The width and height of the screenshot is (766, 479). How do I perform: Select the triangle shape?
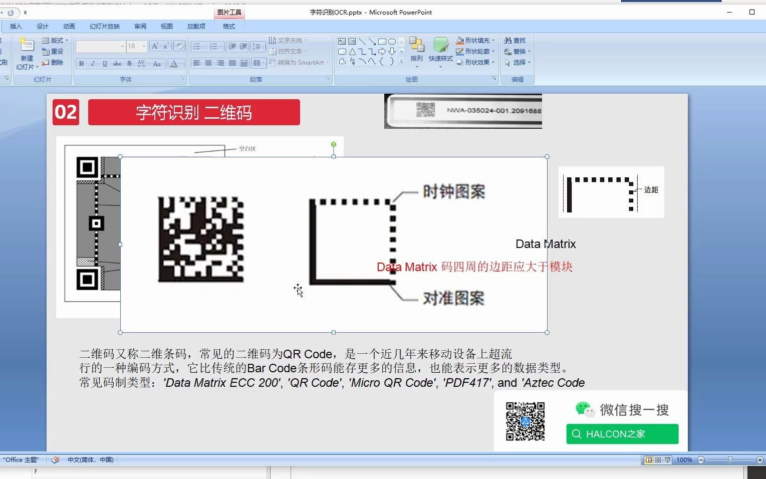pyautogui.click(x=352, y=52)
